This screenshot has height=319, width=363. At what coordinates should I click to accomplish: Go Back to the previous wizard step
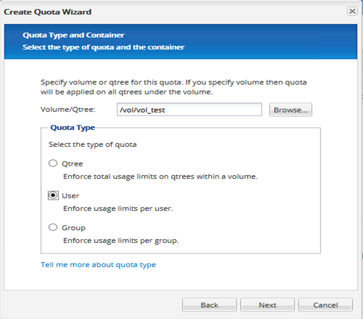(209, 305)
